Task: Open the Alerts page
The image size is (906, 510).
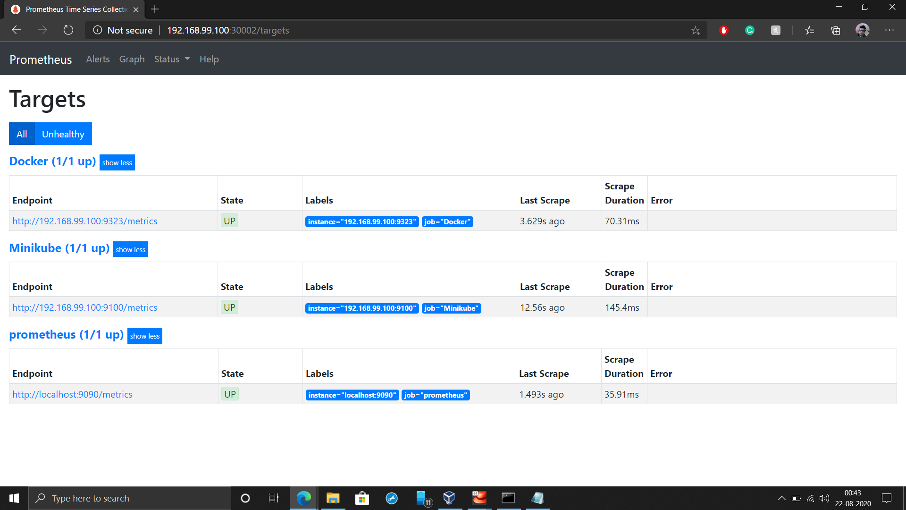Action: pyautogui.click(x=98, y=59)
